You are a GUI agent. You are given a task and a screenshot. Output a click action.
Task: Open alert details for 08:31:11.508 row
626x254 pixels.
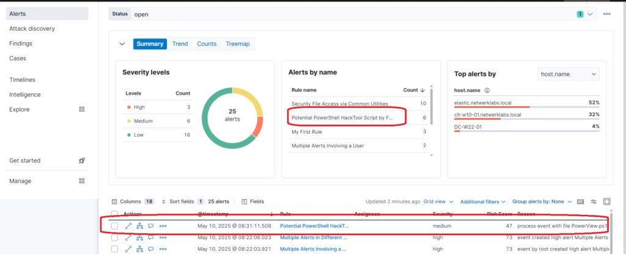[x=128, y=226]
